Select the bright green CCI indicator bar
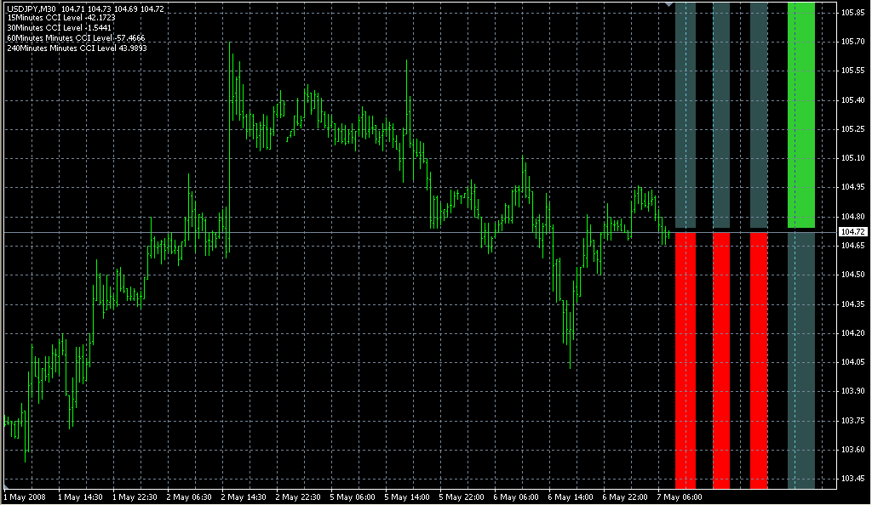The image size is (872, 505). (801, 115)
